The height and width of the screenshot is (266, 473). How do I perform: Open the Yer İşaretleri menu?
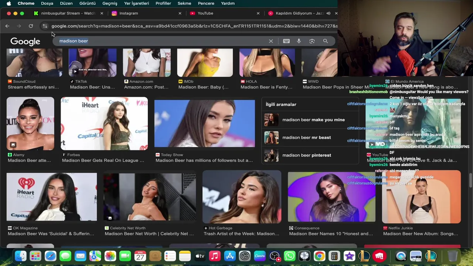click(x=136, y=3)
